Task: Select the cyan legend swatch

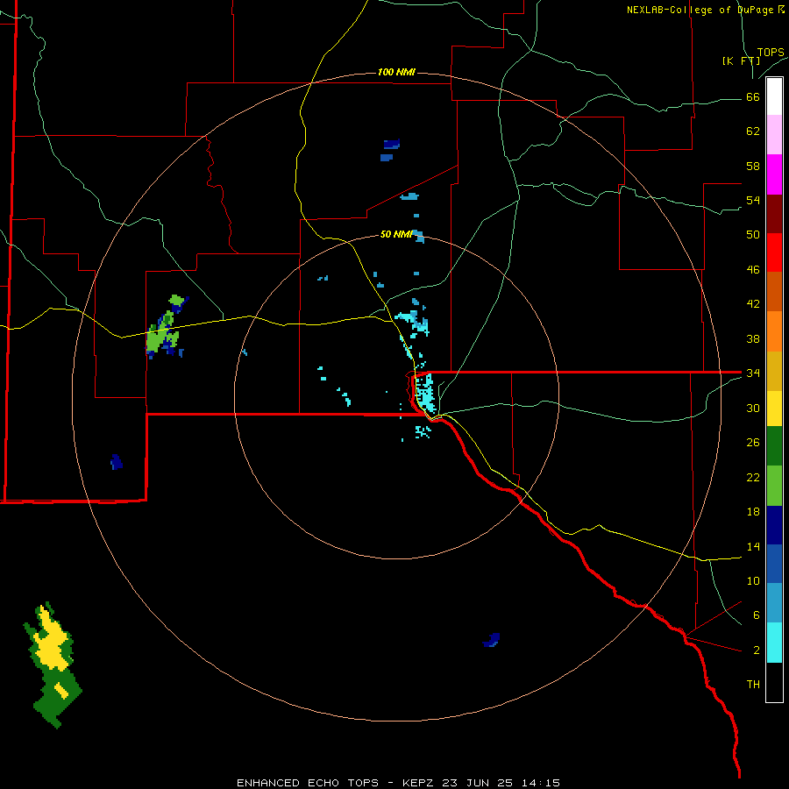Action: (774, 643)
